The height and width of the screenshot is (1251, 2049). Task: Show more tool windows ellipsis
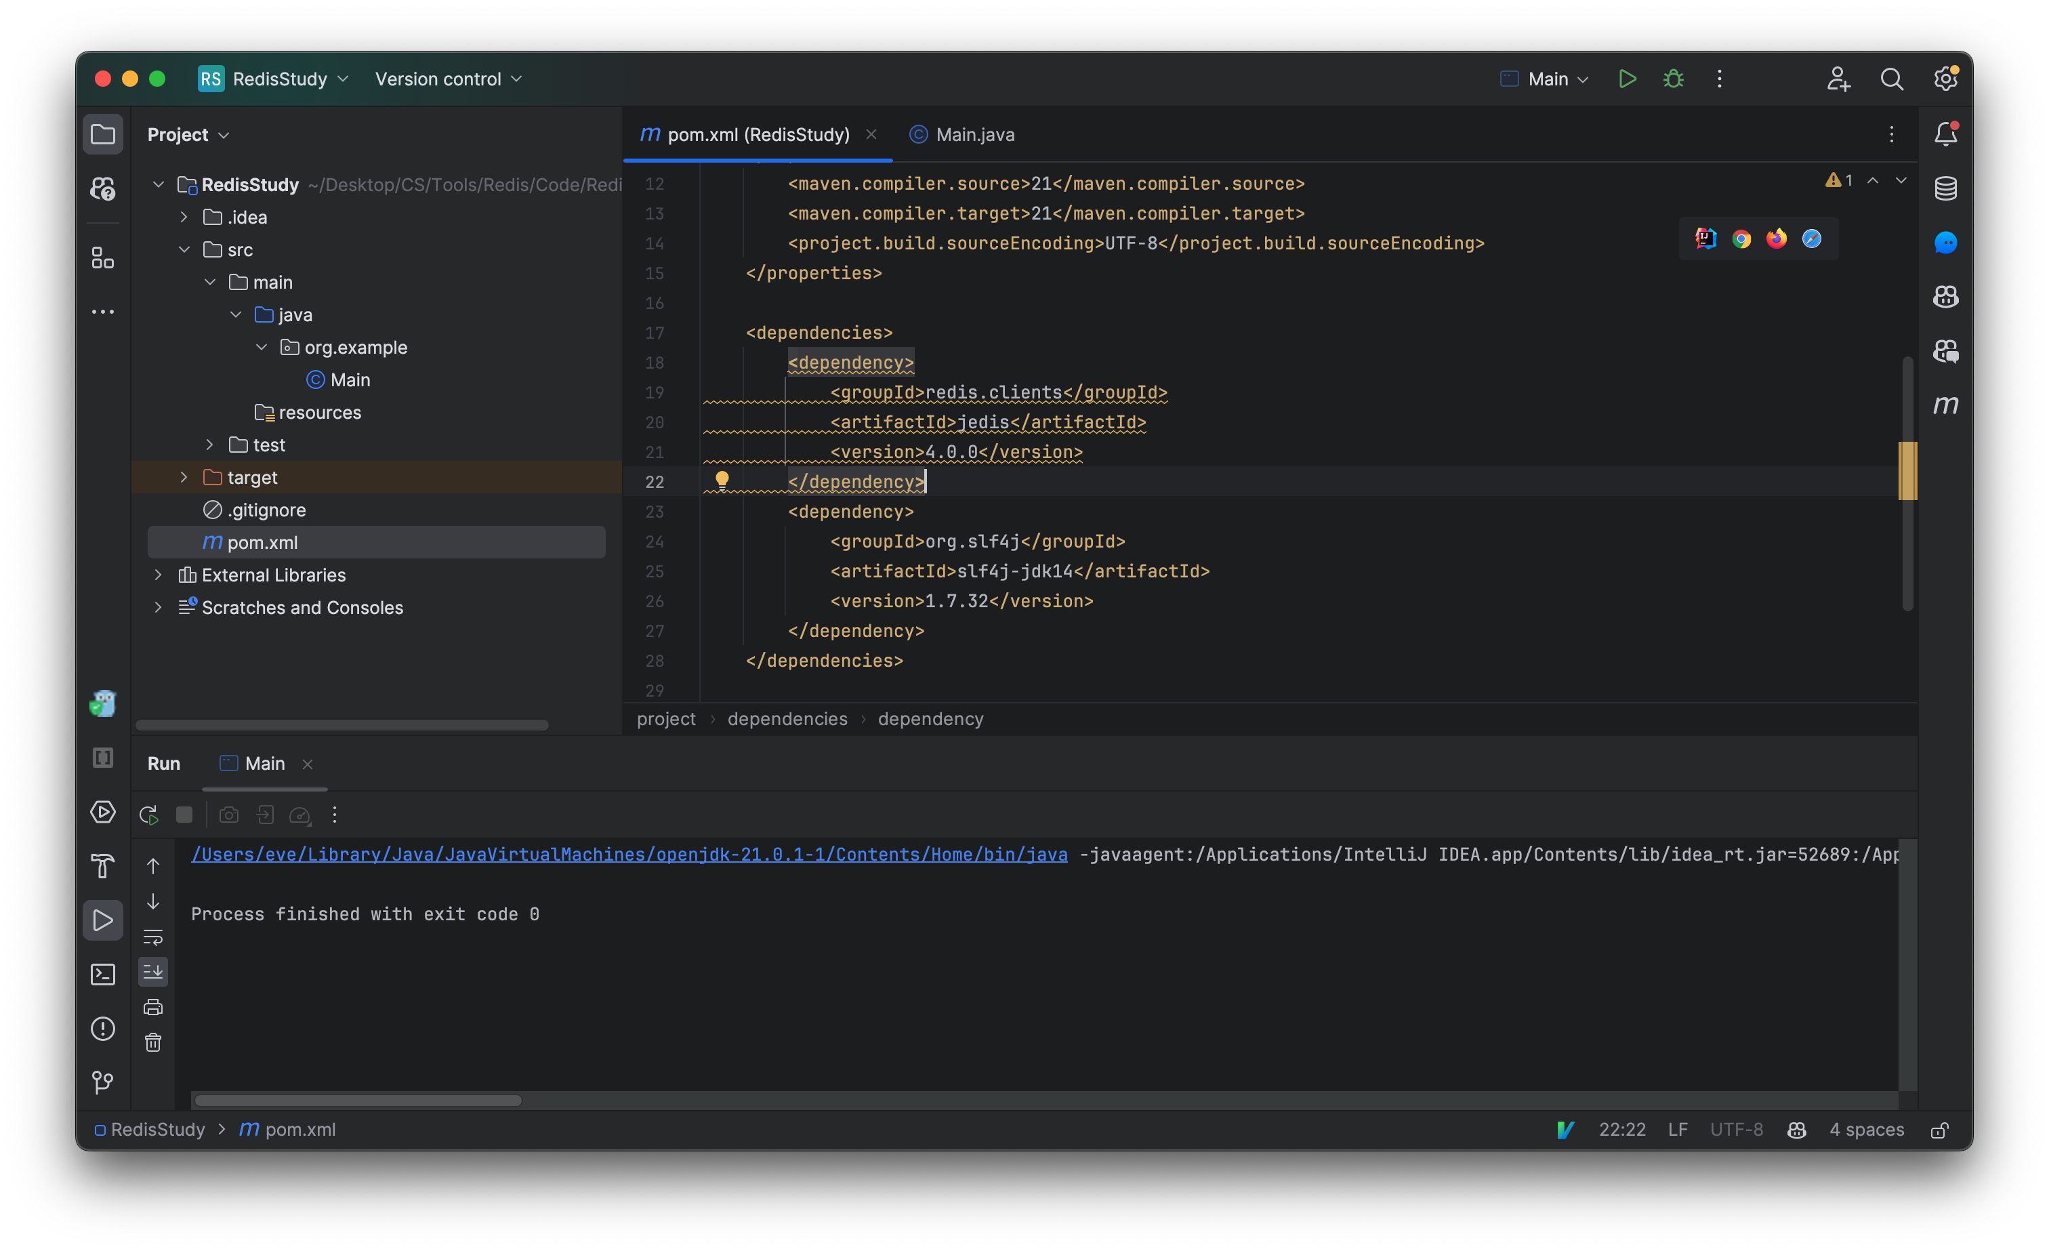point(102,312)
